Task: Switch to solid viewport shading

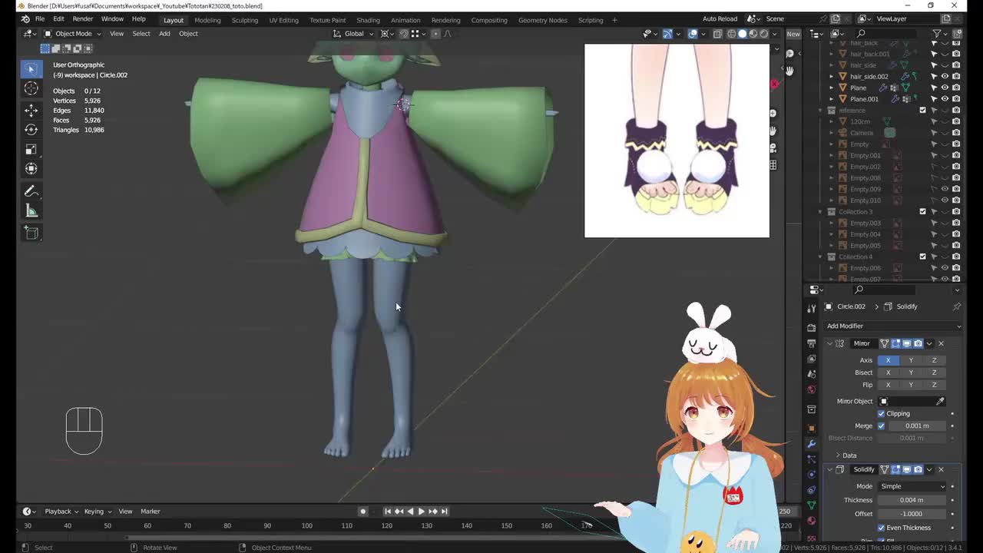Action: click(742, 34)
